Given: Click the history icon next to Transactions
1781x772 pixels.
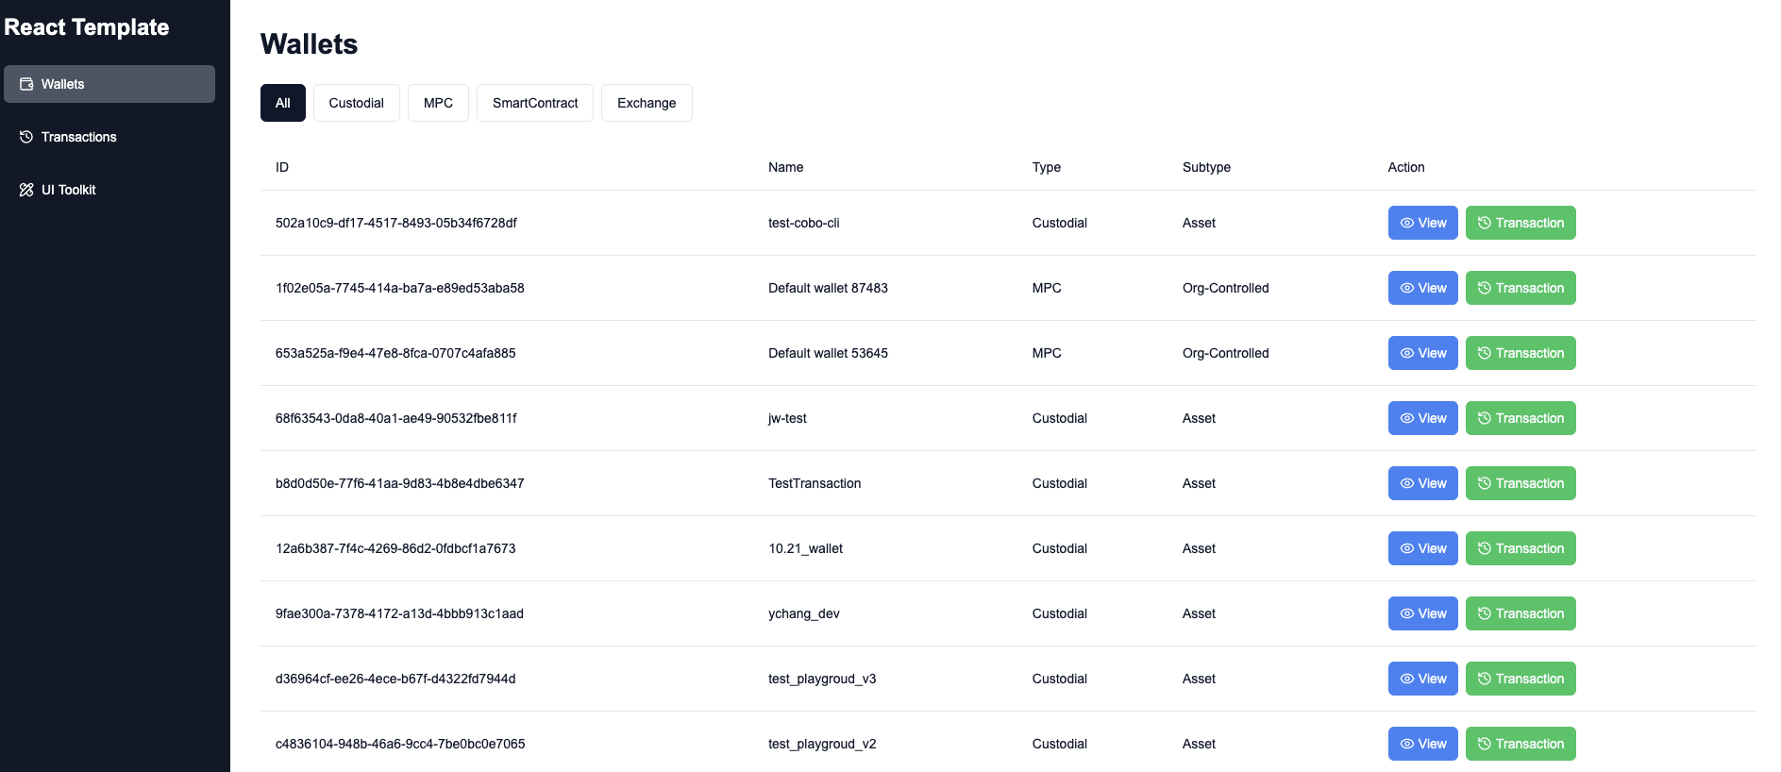Looking at the screenshot, I should (x=25, y=137).
